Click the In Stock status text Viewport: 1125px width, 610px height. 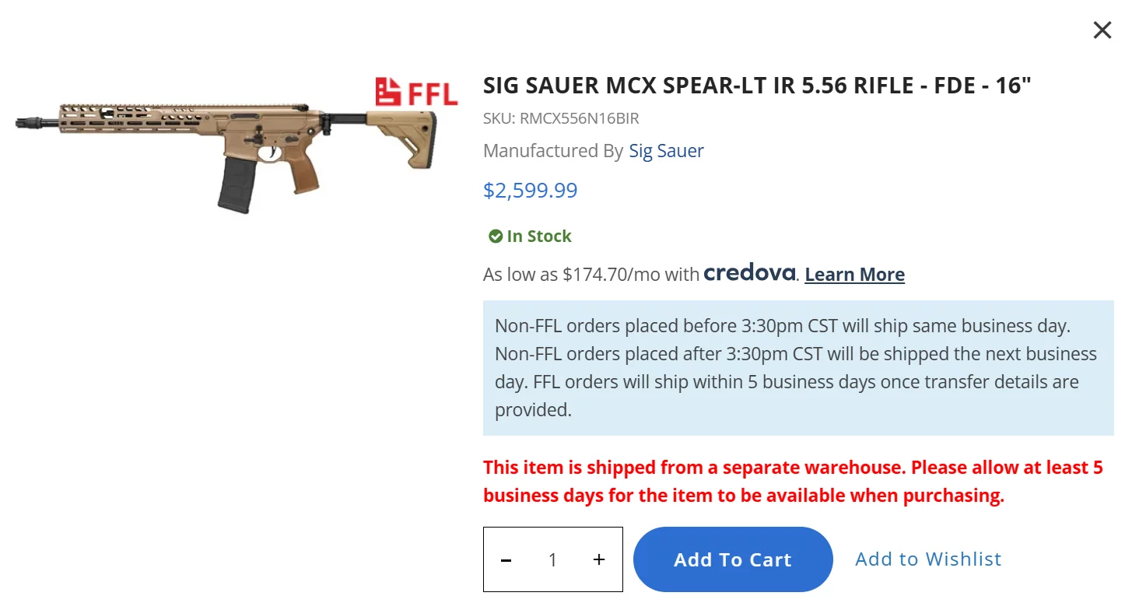(x=539, y=237)
